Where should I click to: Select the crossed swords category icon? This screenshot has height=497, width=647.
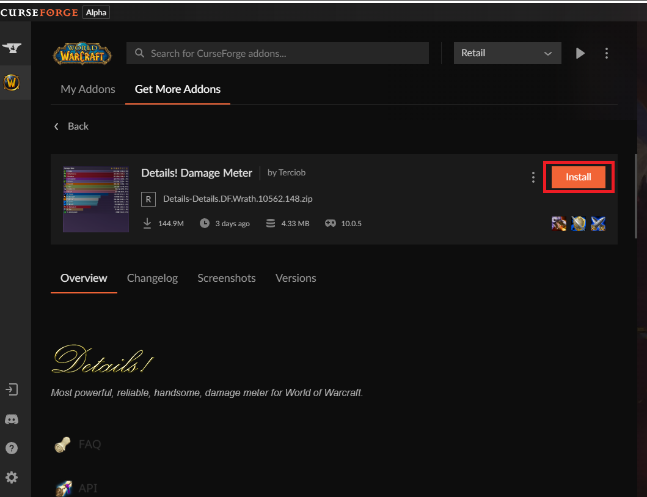[x=598, y=224]
